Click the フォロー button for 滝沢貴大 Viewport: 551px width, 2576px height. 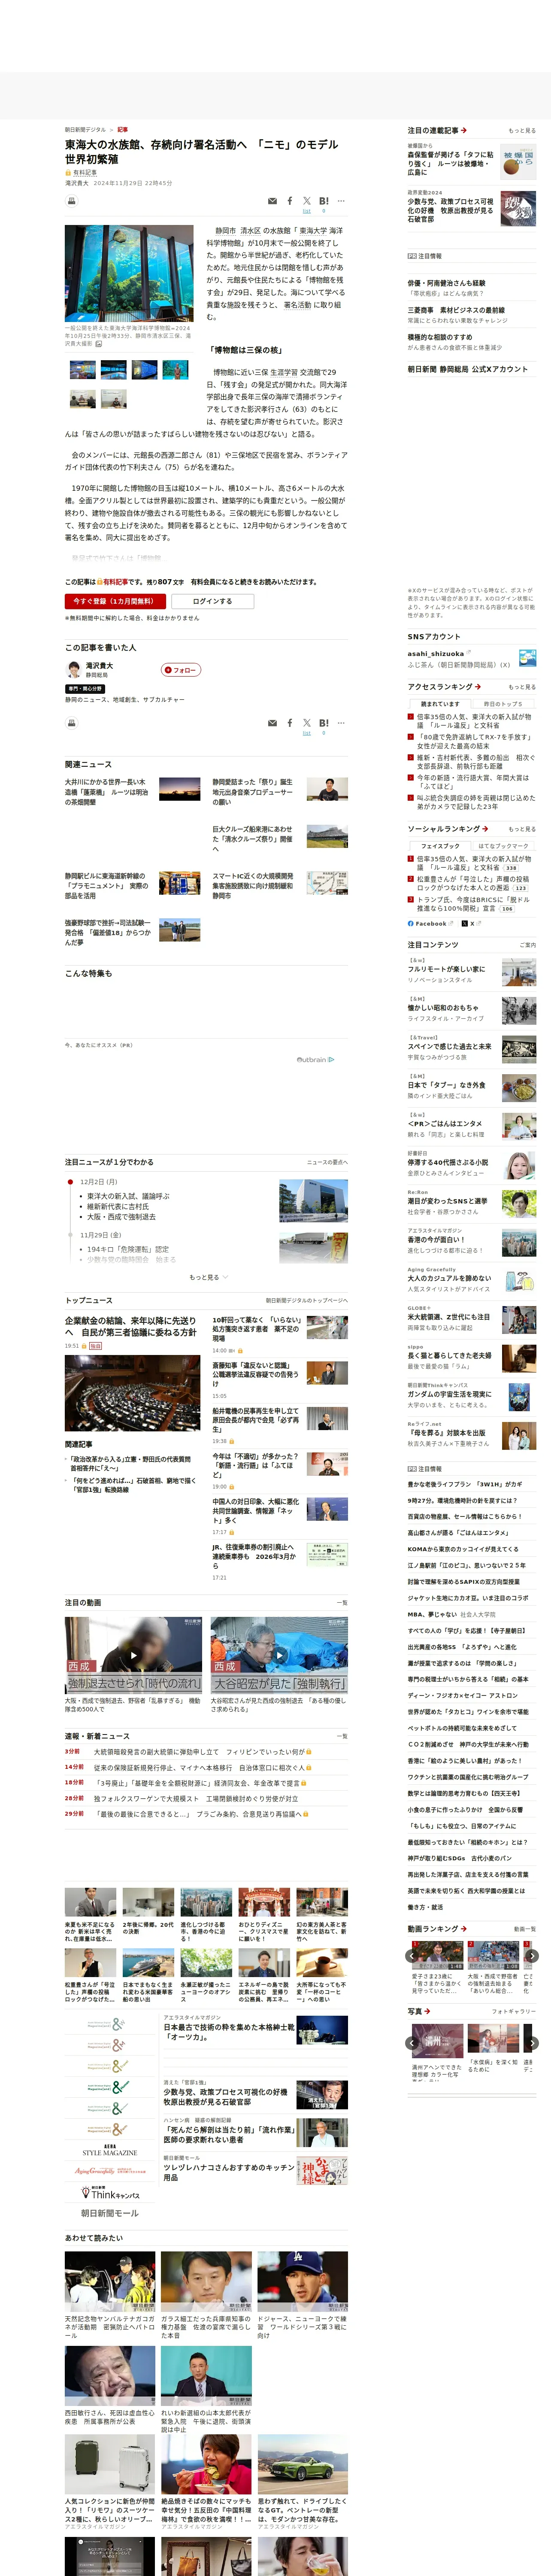pyautogui.click(x=181, y=670)
